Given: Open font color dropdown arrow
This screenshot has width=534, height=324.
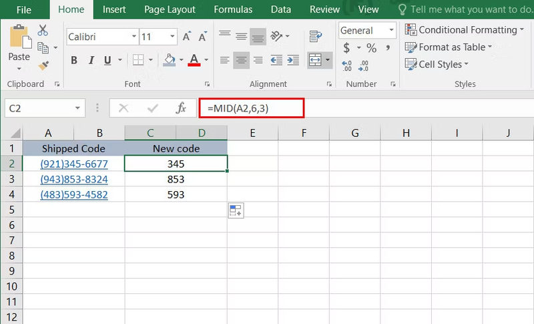Looking at the screenshot, I should [206, 60].
